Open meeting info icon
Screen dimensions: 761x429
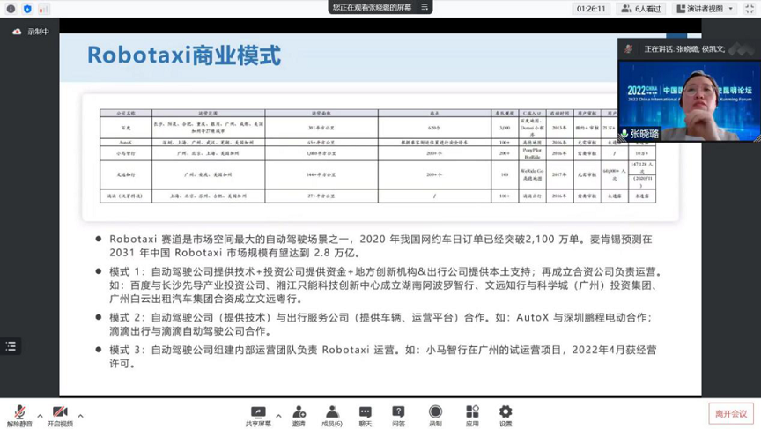pos(11,9)
